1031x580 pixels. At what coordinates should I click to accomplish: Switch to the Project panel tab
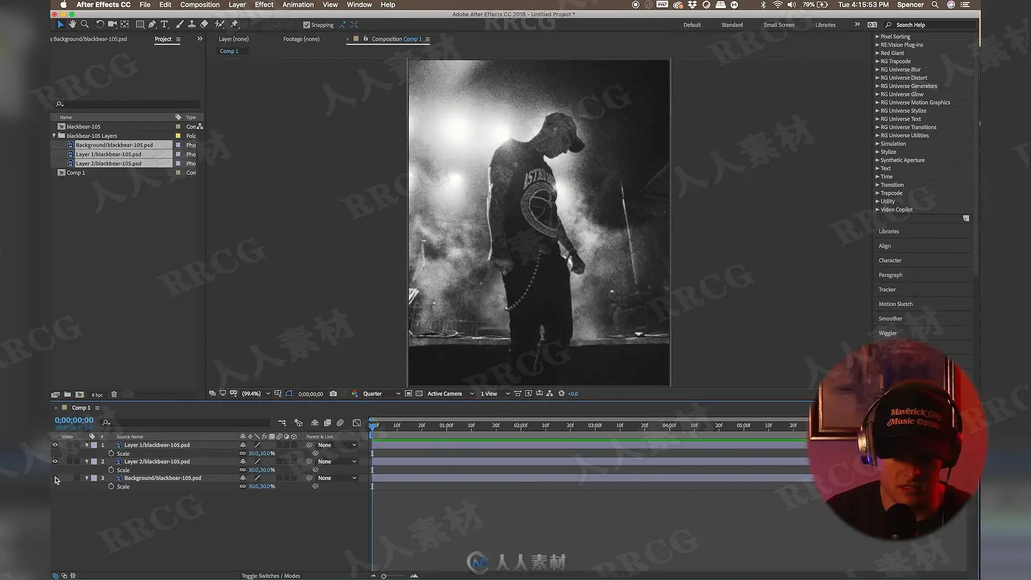click(x=163, y=39)
